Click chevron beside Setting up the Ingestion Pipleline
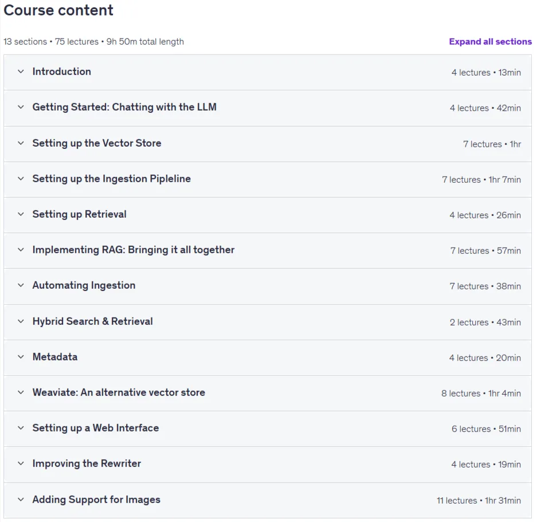 pyautogui.click(x=21, y=179)
